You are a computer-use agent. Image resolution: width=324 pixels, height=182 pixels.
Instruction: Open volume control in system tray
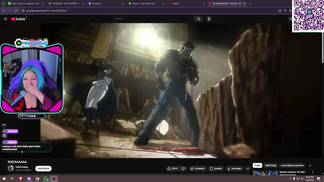click(x=302, y=179)
